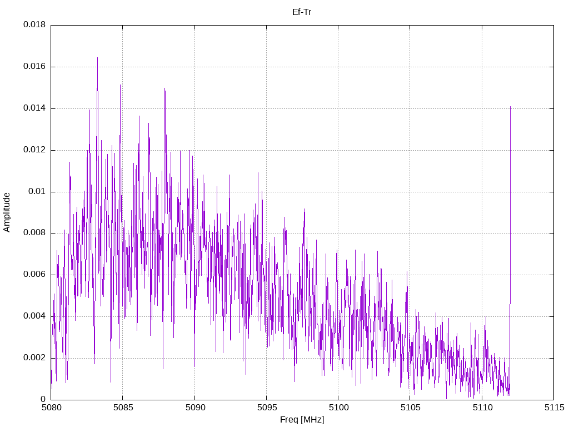Click x-axis tick label 5090
Image resolution: width=569 pixels, height=427 pixels.
[x=195, y=408]
